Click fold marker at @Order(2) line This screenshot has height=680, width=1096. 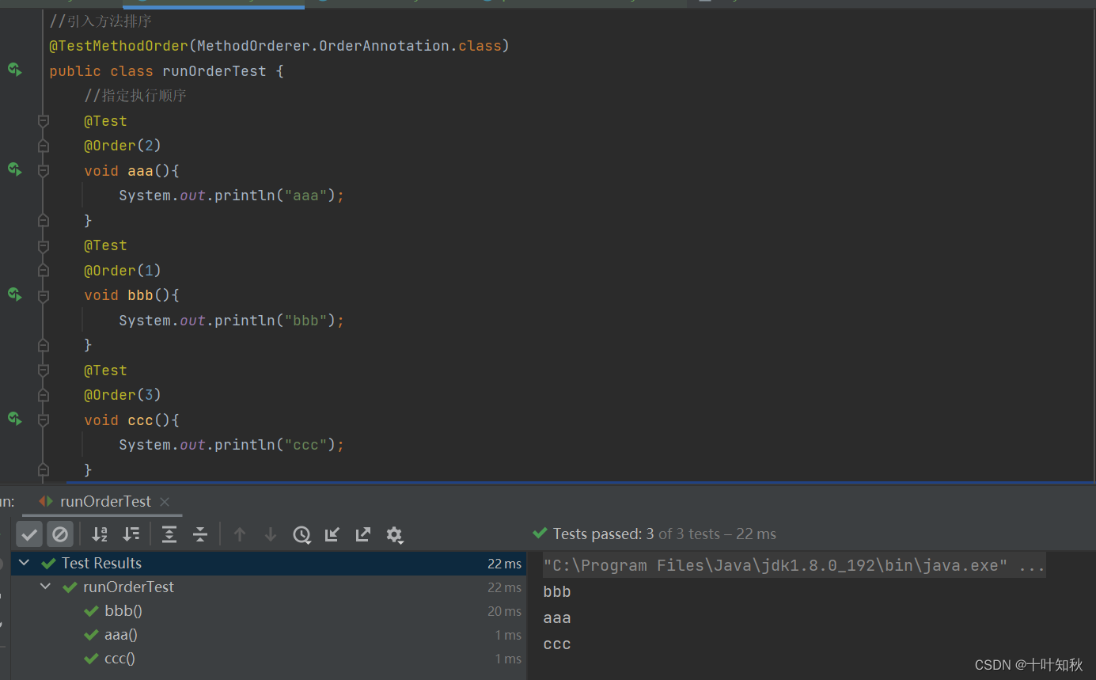[44, 146]
